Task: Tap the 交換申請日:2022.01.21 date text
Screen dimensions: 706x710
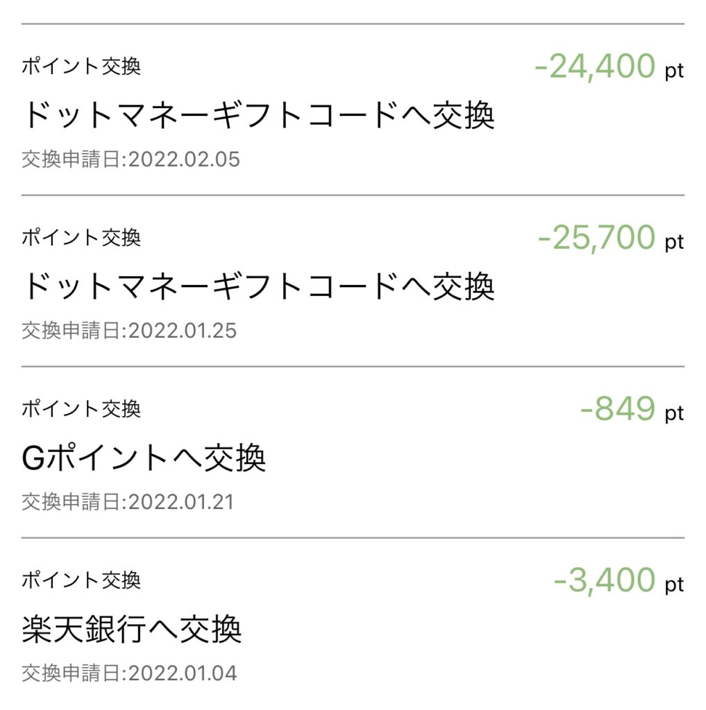Action: coord(128,502)
